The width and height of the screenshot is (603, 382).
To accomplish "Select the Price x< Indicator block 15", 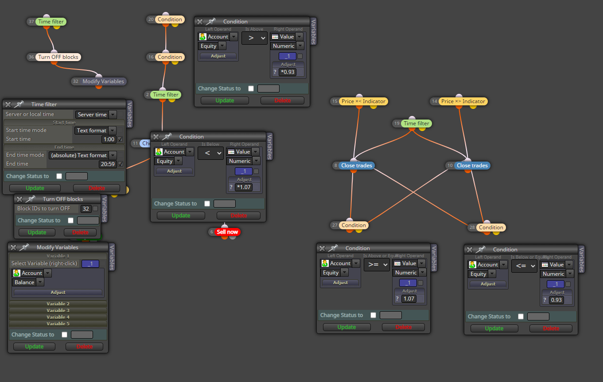I will tap(363, 101).
